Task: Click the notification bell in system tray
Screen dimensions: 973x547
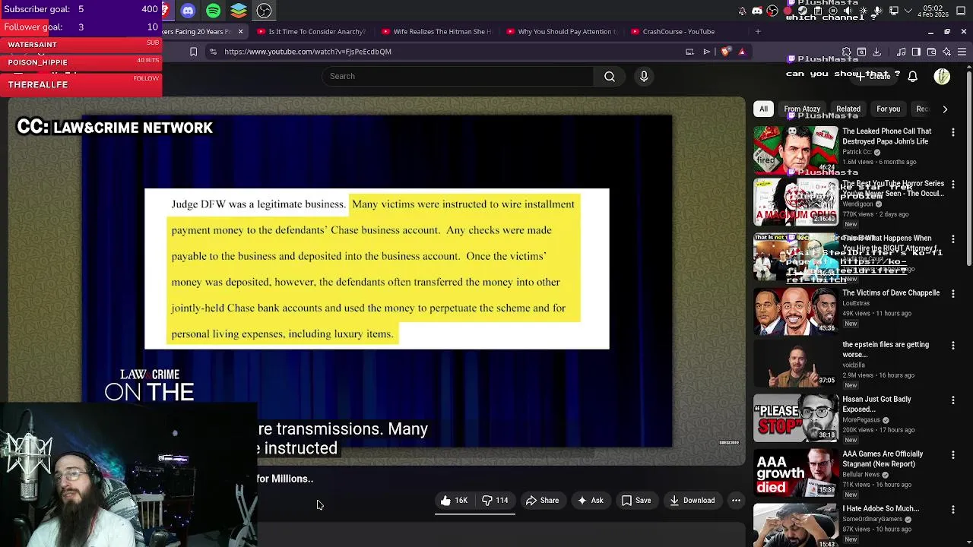Action: coord(742,11)
